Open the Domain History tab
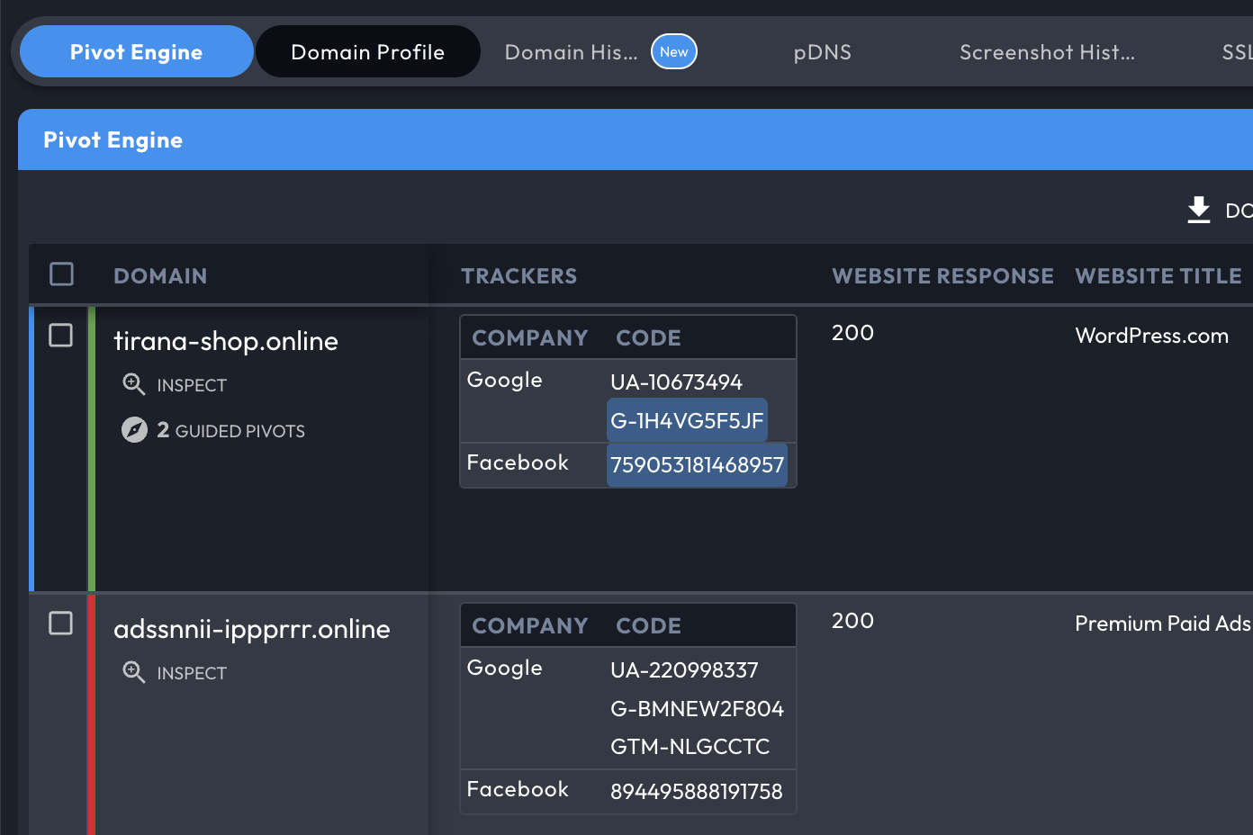1253x835 pixels. coord(571,52)
